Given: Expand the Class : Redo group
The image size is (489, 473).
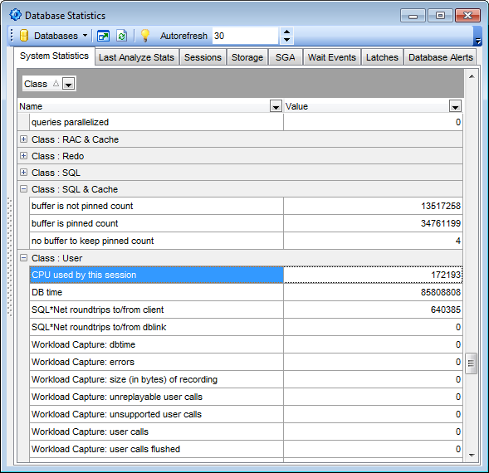Looking at the screenshot, I should pyautogui.click(x=24, y=155).
